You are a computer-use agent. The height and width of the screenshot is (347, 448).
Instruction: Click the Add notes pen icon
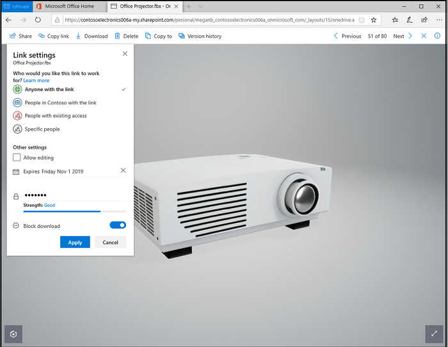point(410,20)
